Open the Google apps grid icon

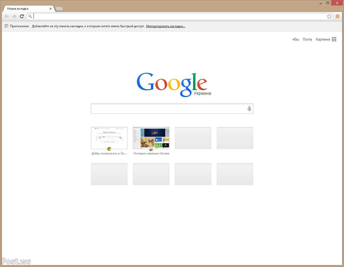334,39
